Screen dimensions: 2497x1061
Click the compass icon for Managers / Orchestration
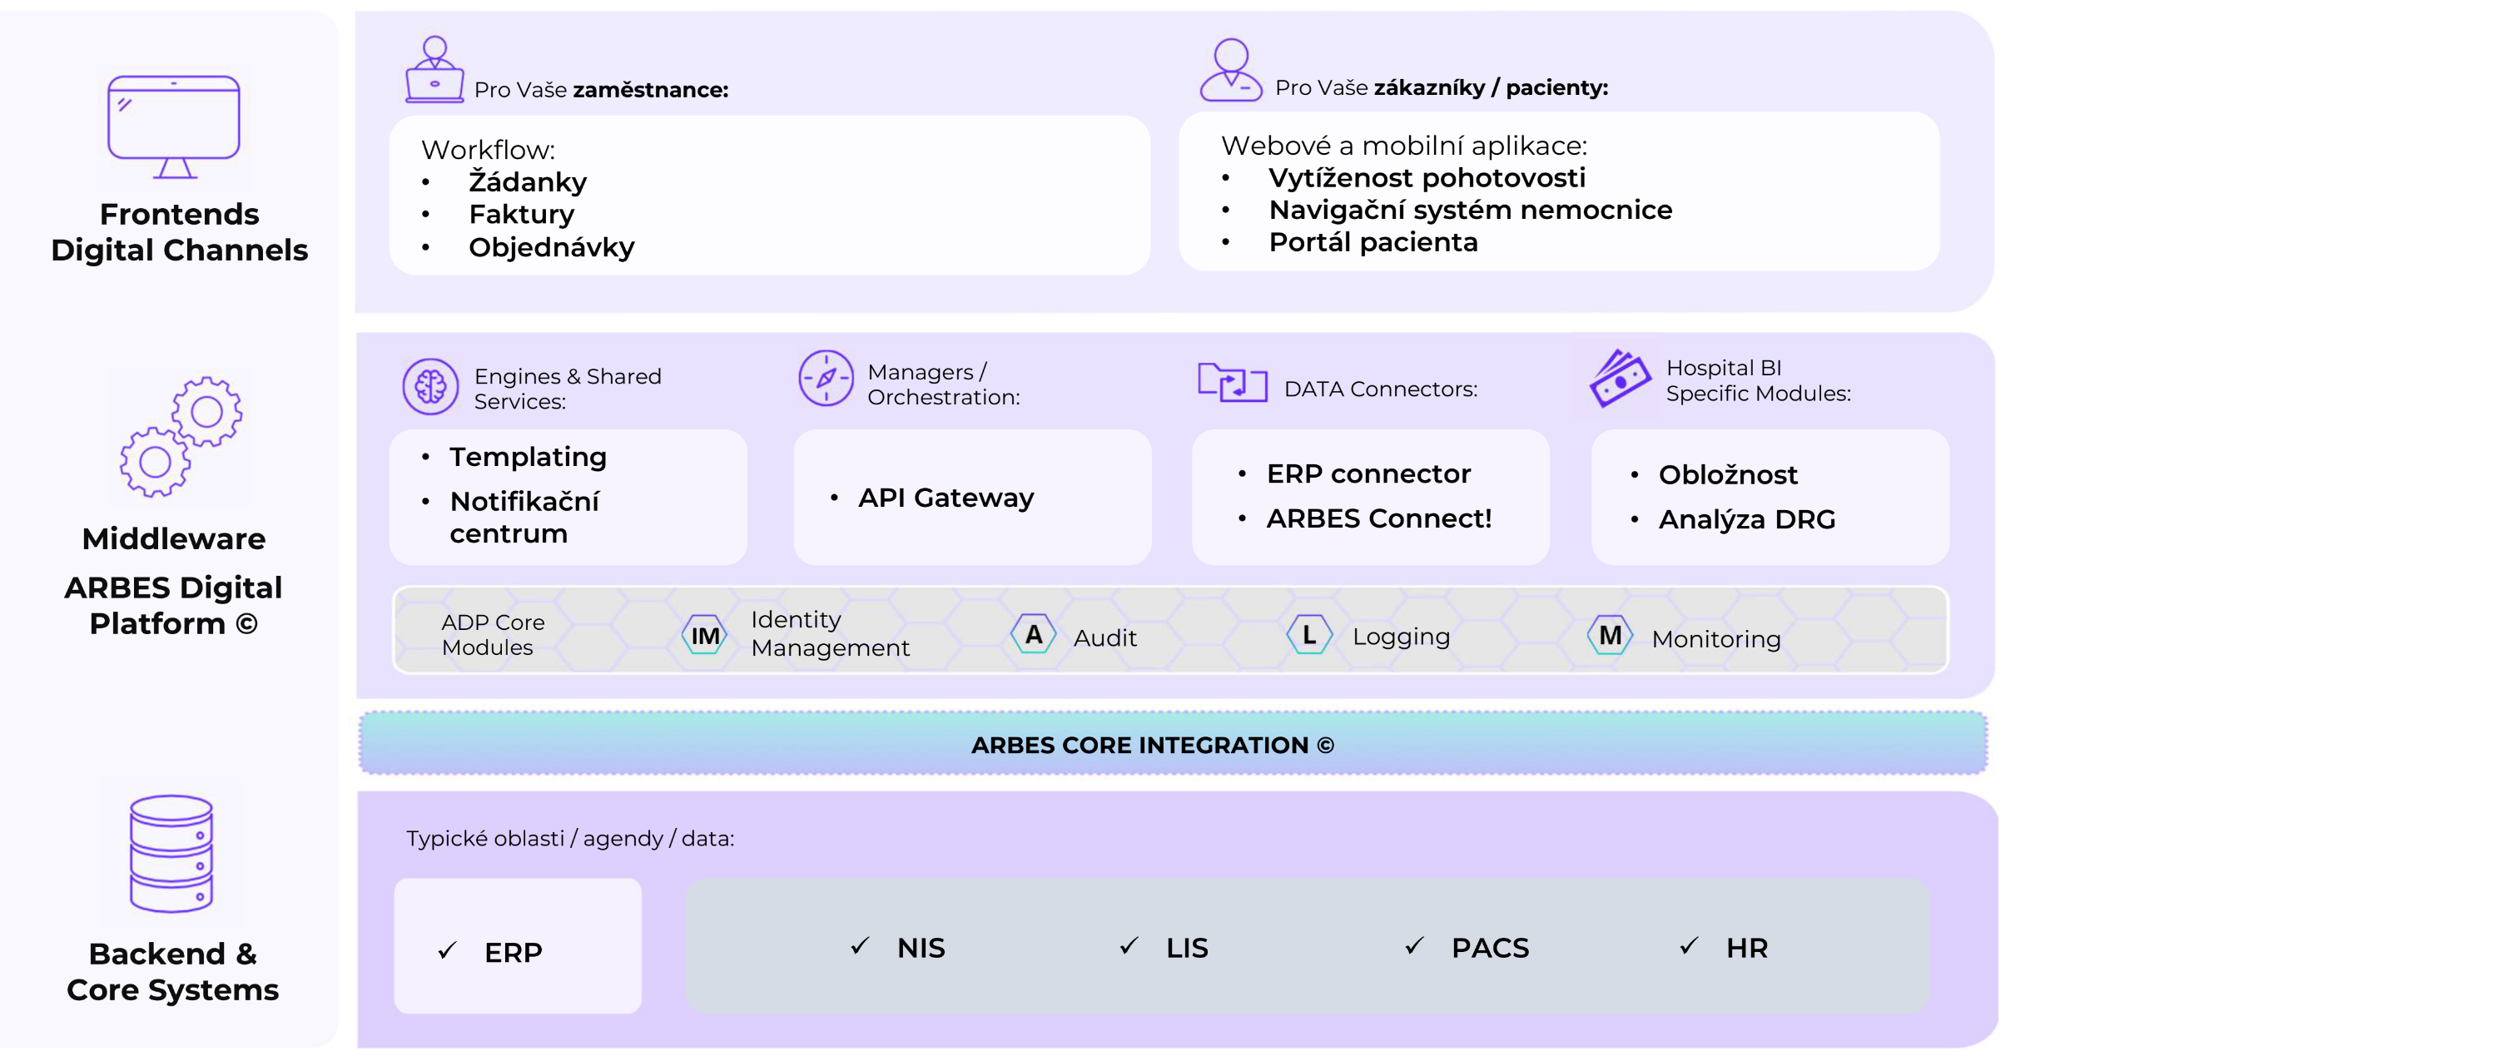point(826,378)
